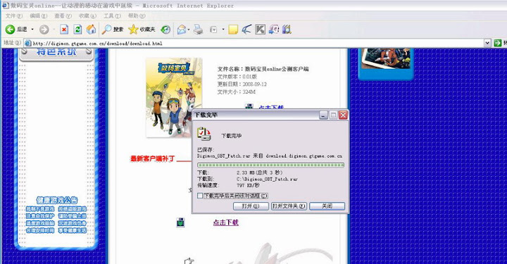Open the Mail envelope toolbar icon

coord(182,30)
